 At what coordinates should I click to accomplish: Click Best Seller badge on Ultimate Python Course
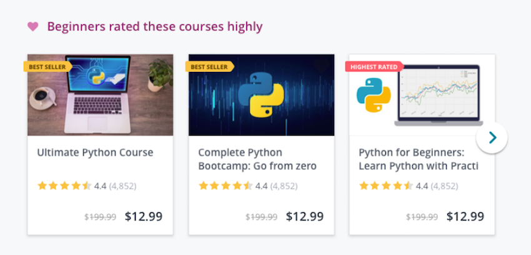tap(47, 66)
